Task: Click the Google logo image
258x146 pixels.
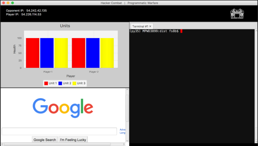Action: click(x=63, y=108)
